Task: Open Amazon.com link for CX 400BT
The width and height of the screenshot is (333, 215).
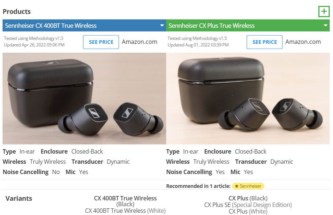Action: tap(139, 42)
